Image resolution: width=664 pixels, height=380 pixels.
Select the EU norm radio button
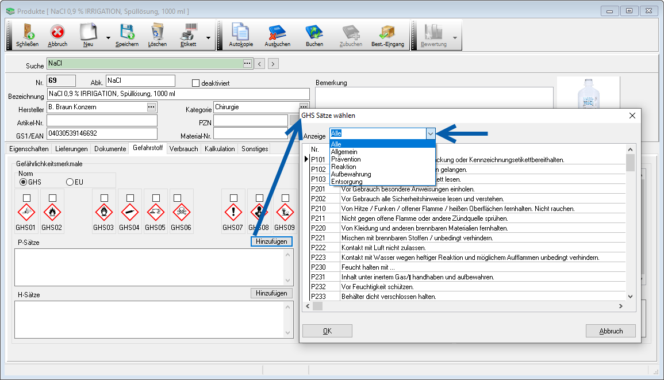[x=70, y=182]
